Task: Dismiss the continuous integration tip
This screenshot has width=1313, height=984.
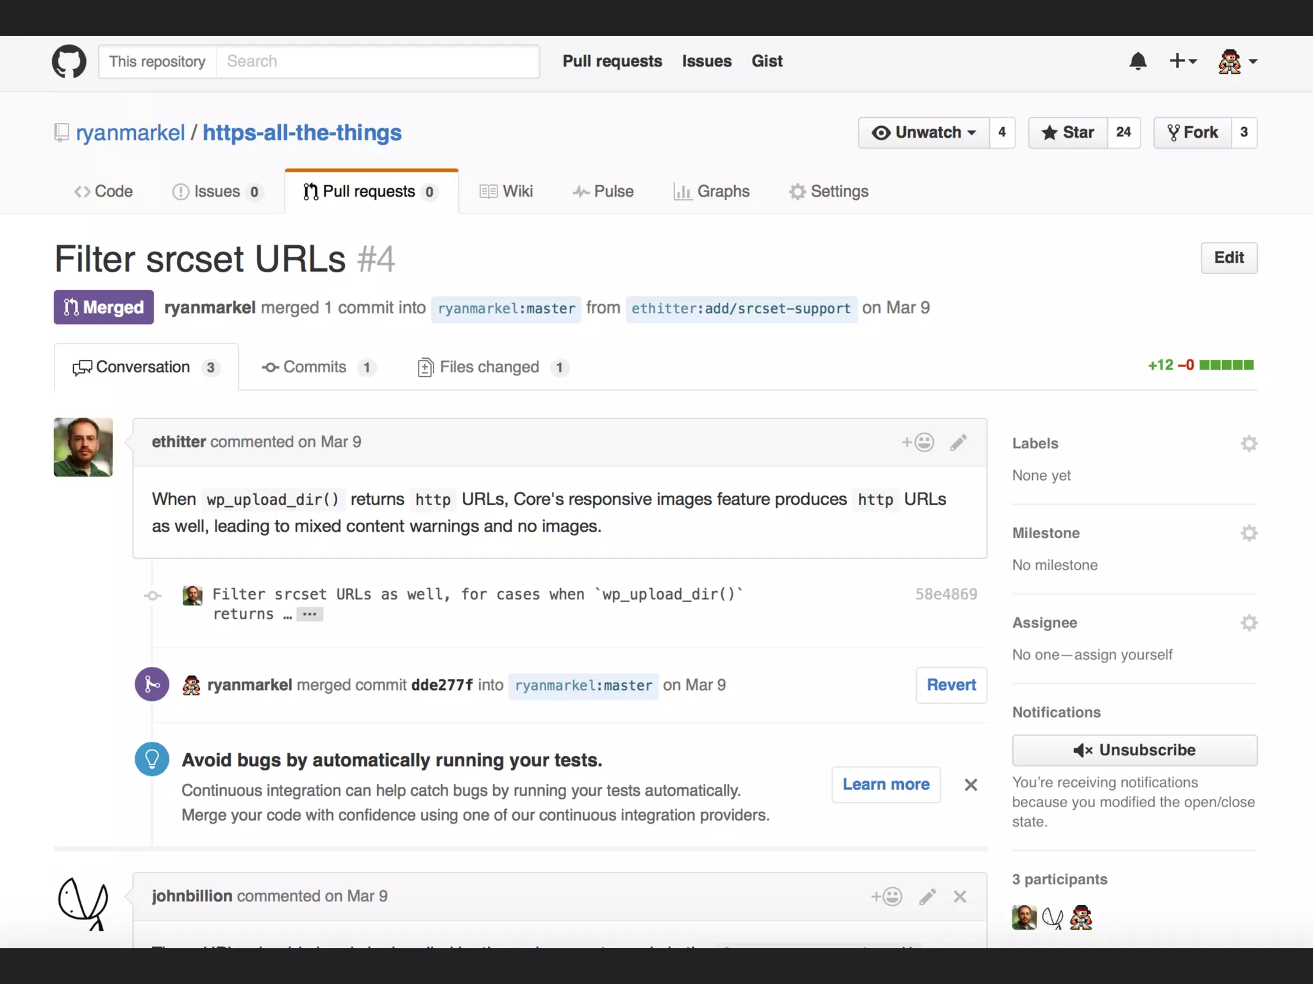Action: click(971, 785)
